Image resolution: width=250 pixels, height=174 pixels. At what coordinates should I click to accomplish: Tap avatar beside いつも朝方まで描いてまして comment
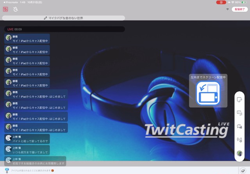(x=9, y=149)
